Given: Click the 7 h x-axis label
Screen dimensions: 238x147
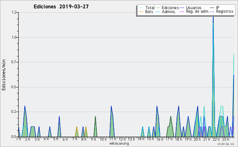Looking at the screenshot, I should 75,139.
